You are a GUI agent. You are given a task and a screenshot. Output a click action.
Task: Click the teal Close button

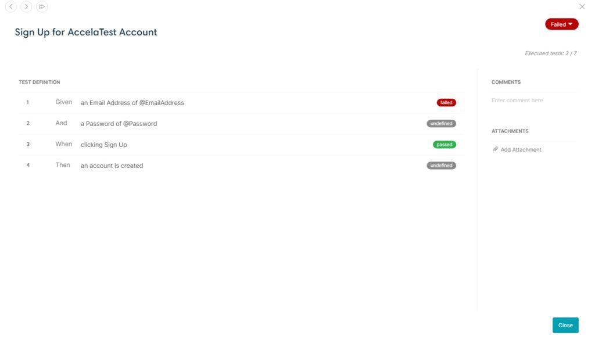565,325
